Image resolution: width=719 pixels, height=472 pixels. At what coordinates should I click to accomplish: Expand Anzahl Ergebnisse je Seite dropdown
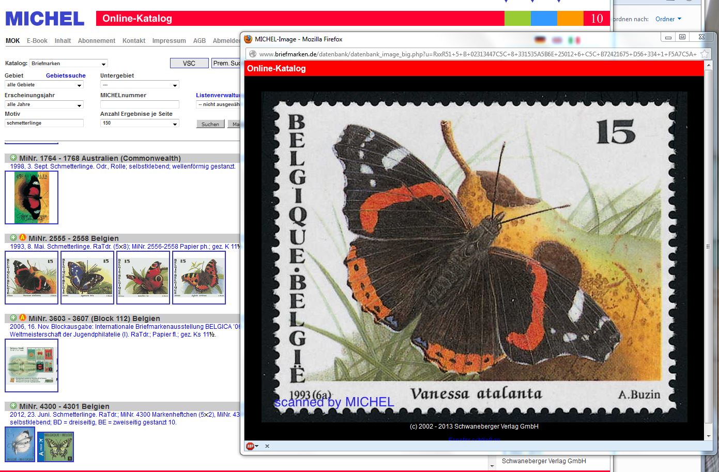click(x=140, y=124)
